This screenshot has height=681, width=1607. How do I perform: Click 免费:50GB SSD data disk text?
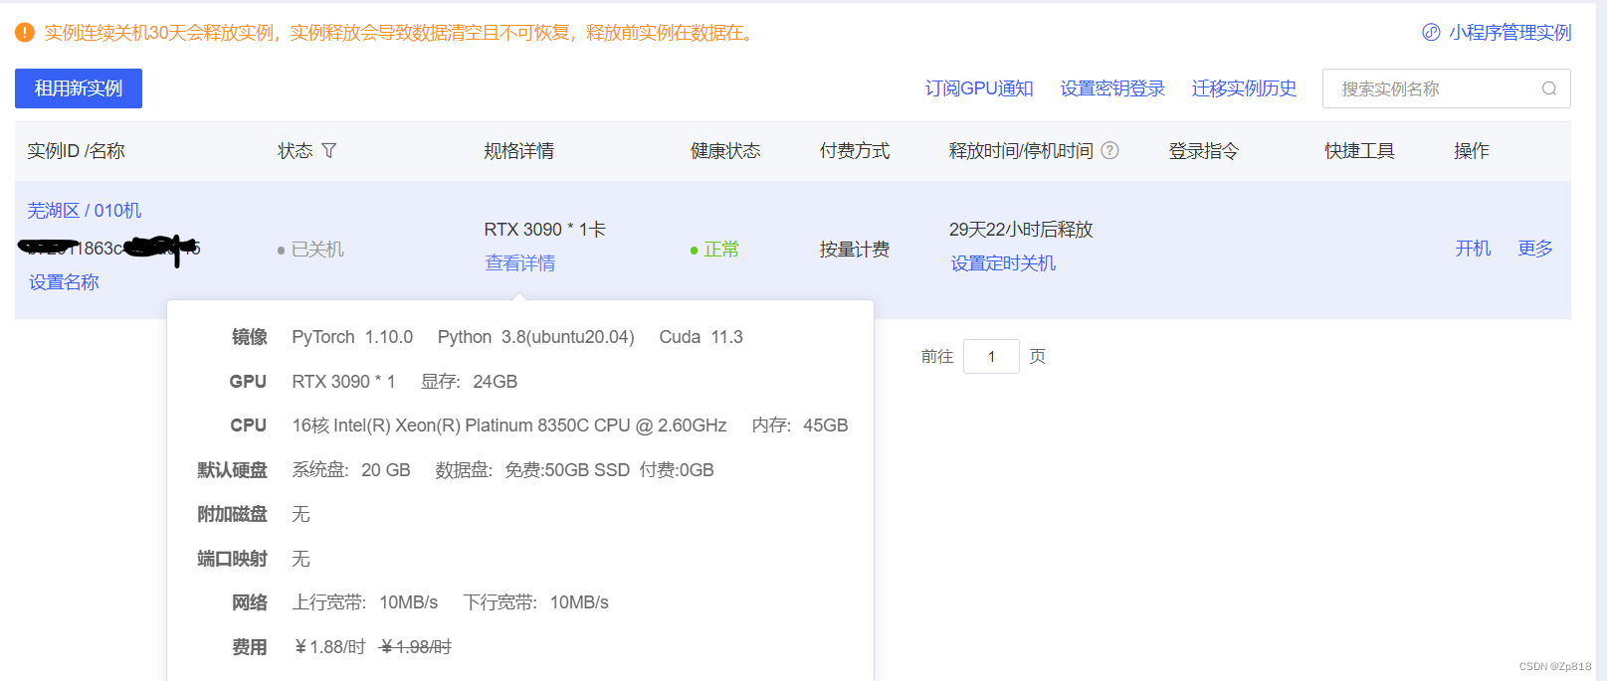(567, 470)
